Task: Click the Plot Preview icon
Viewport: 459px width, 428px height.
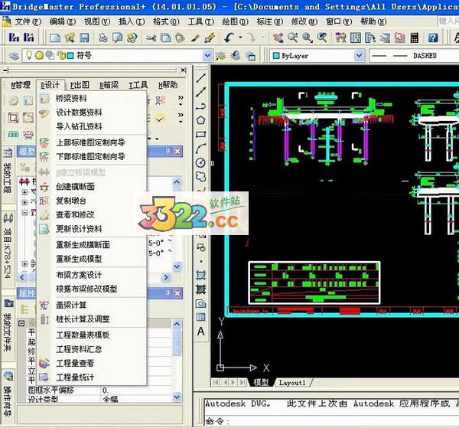Action: 117,38
